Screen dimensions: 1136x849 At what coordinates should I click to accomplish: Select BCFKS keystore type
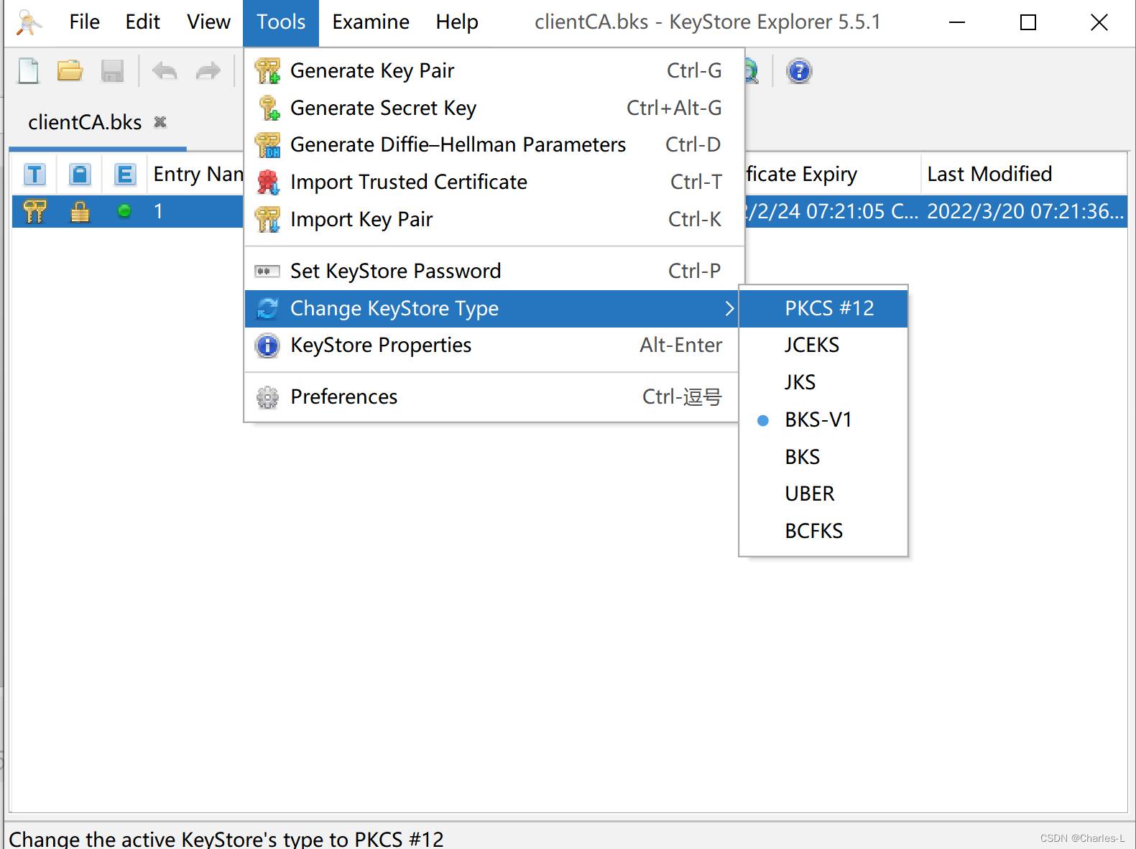(823, 531)
